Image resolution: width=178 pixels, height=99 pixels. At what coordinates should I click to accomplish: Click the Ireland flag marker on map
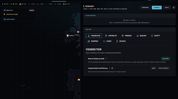pos(67,35)
